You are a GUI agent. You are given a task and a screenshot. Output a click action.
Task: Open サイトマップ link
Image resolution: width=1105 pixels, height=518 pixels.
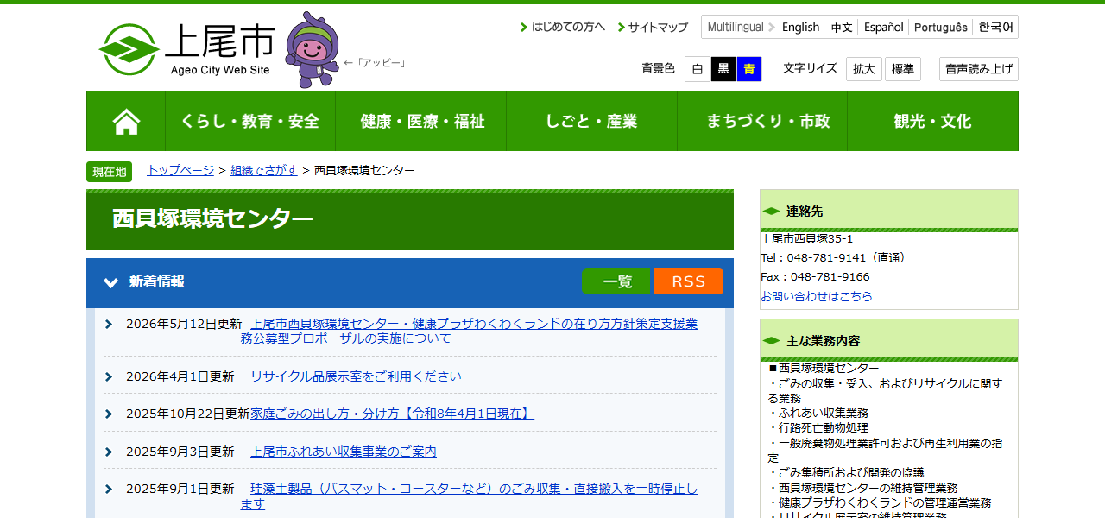coord(658,27)
